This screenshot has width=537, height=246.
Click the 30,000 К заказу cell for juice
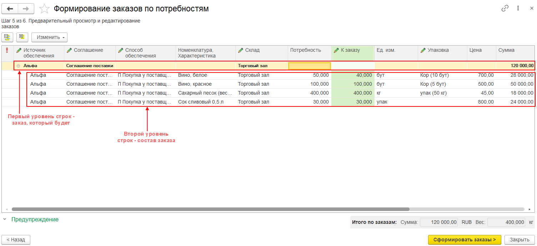(x=353, y=102)
